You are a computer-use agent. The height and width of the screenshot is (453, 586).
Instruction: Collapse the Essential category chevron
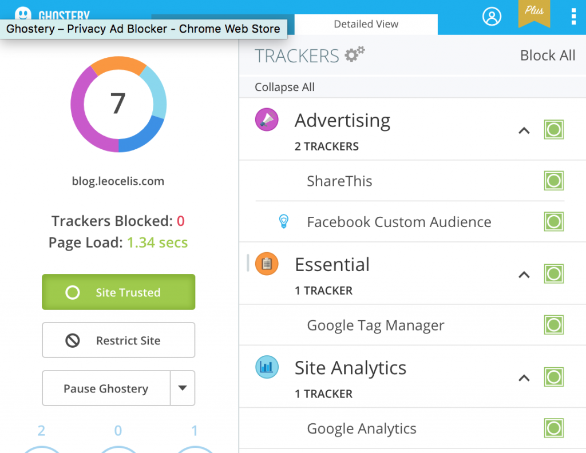(x=524, y=275)
